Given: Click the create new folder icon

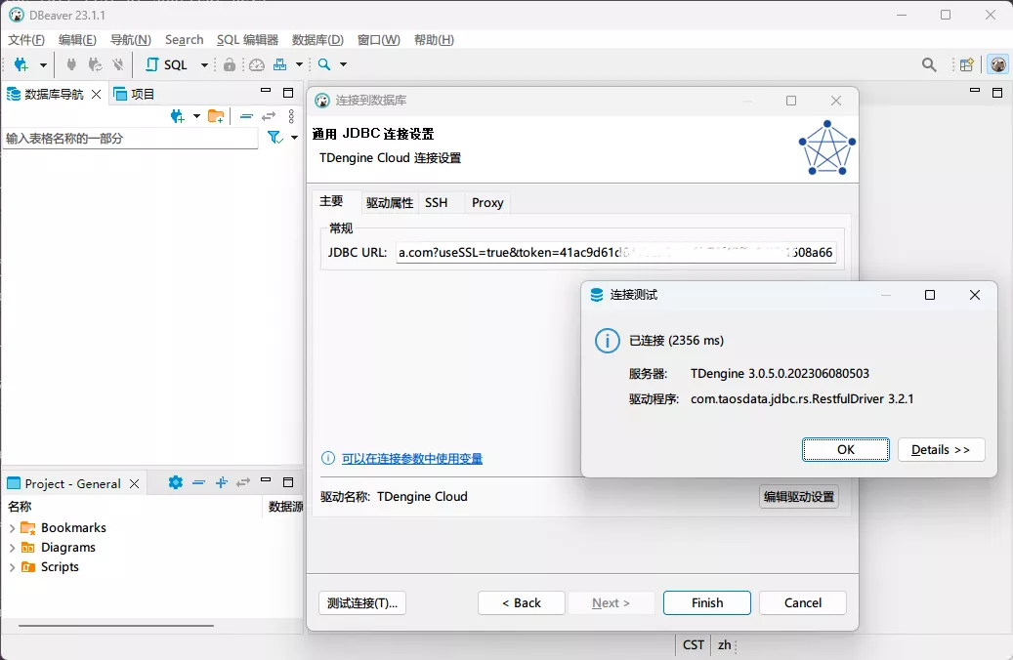Looking at the screenshot, I should pyautogui.click(x=216, y=116).
